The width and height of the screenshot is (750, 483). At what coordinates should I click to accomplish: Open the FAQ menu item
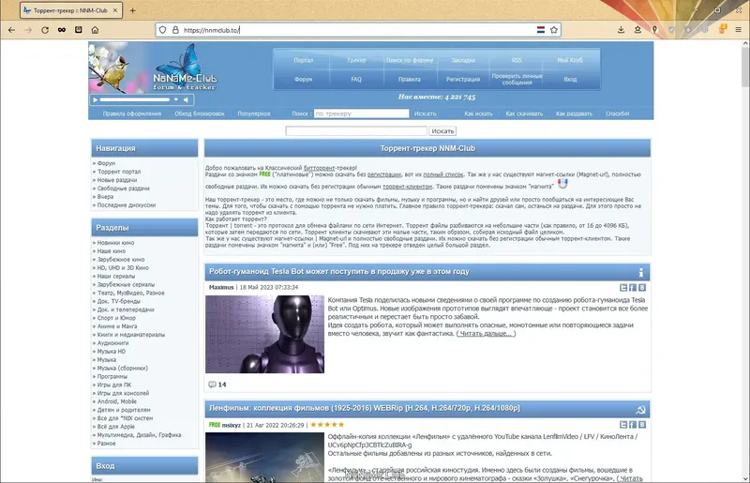[356, 80]
